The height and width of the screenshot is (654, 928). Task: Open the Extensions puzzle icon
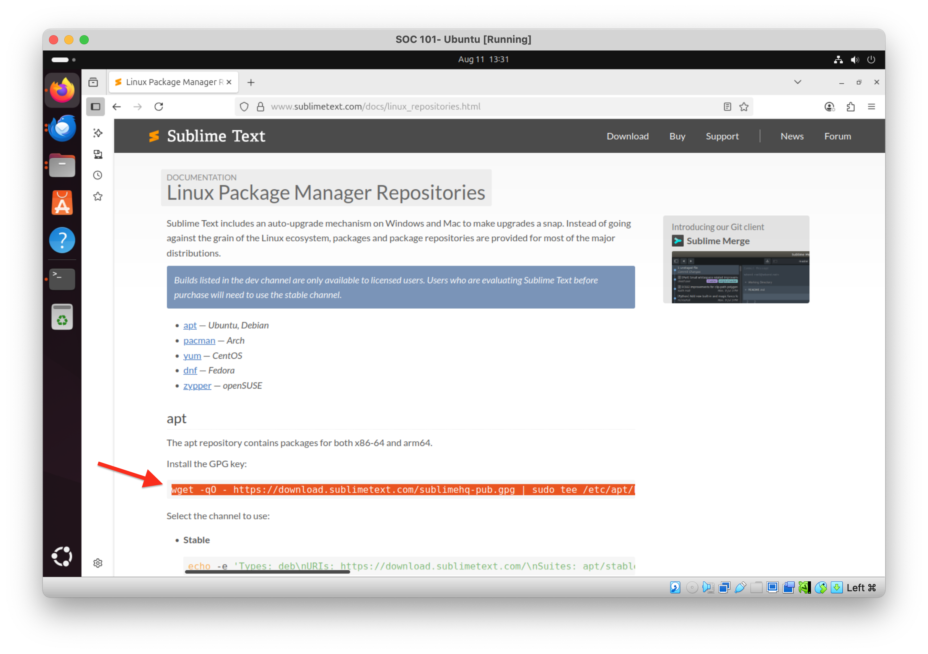tap(851, 107)
